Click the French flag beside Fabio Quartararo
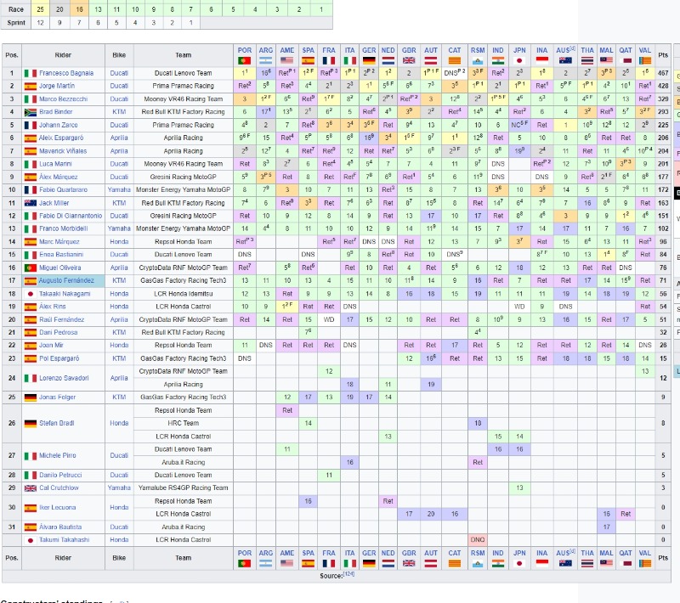Image resolution: width=680 pixels, height=603 pixels. [31, 189]
